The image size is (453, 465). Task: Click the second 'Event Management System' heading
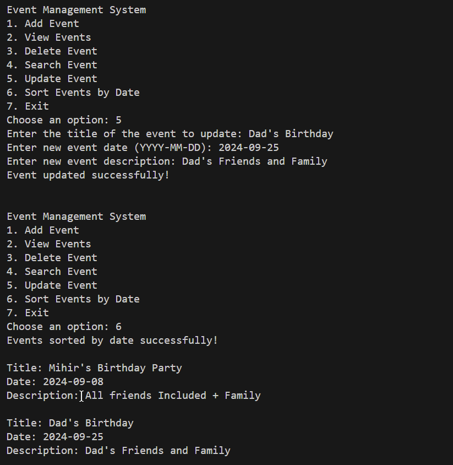(76, 217)
